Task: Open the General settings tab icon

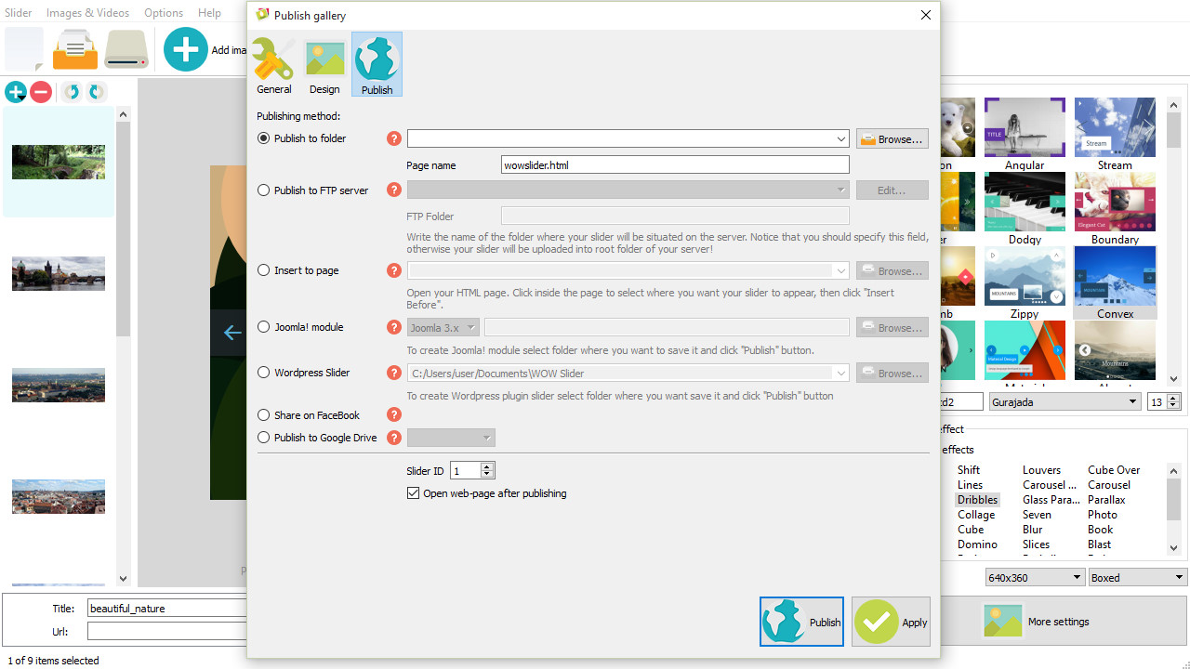Action: 273,65
